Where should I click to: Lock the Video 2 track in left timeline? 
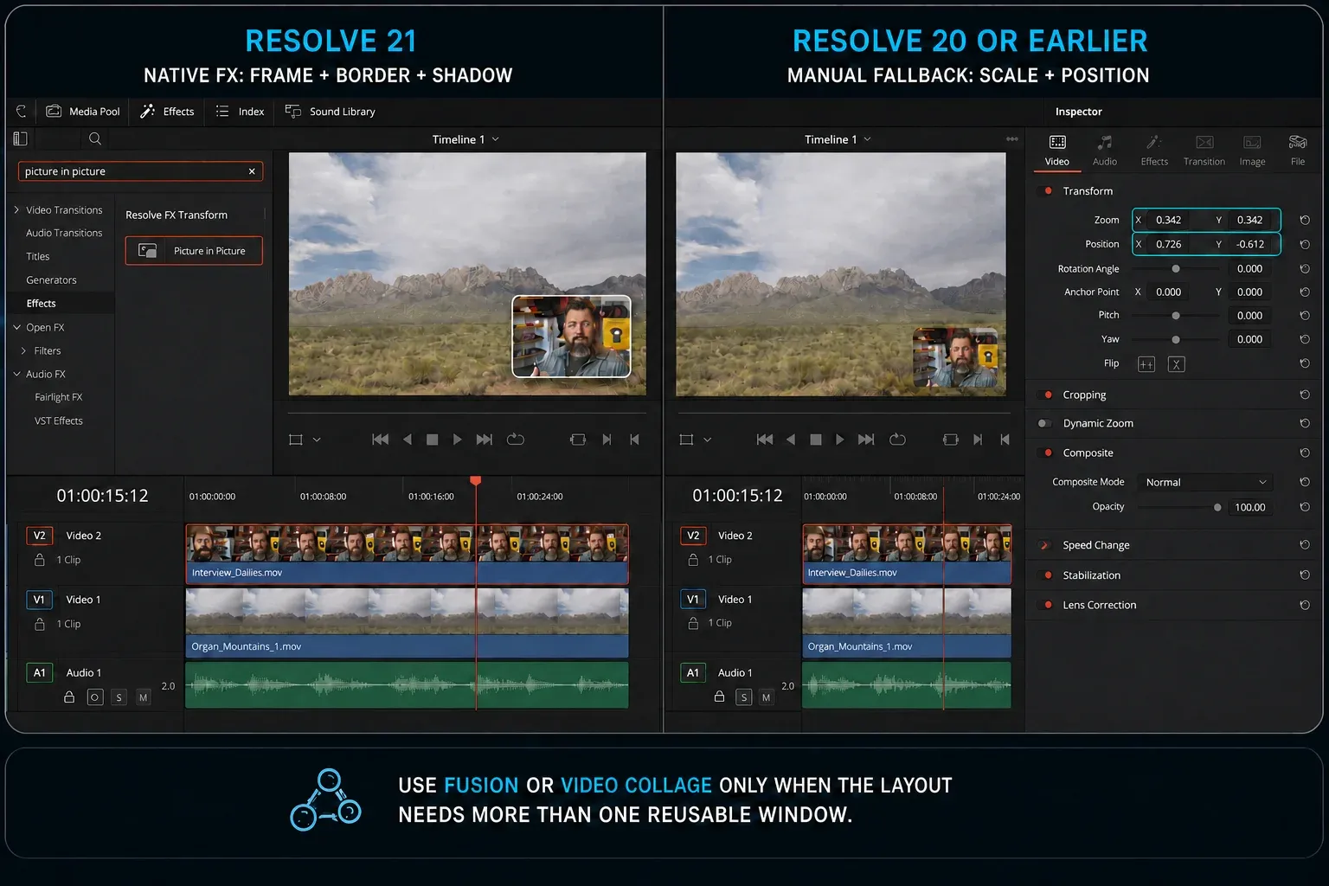(40, 560)
